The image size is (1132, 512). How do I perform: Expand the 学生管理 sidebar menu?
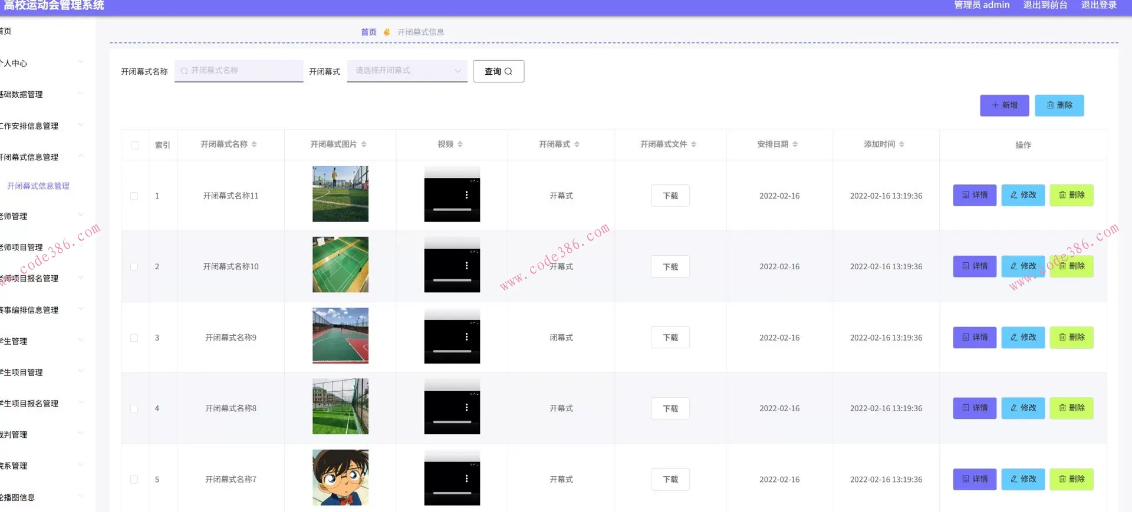(41, 341)
